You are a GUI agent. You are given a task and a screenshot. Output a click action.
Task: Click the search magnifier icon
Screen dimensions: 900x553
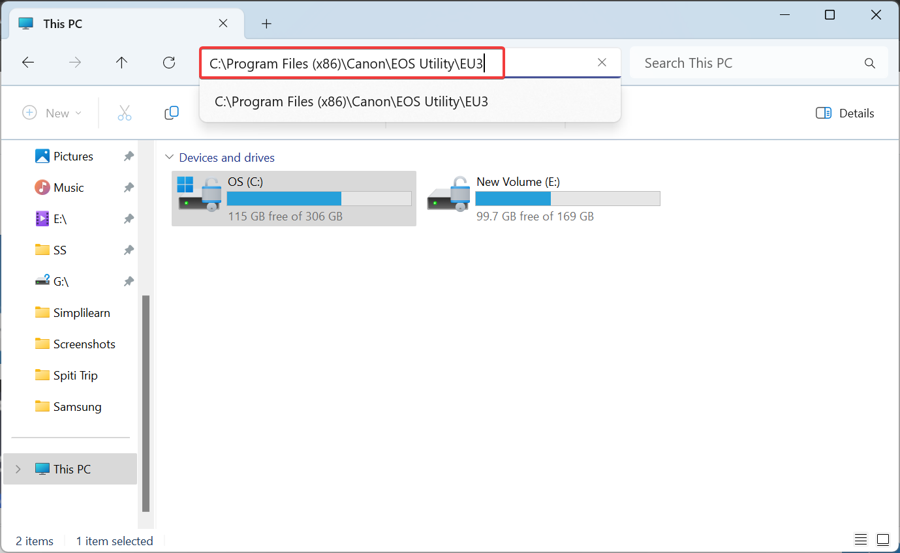pyautogui.click(x=869, y=63)
